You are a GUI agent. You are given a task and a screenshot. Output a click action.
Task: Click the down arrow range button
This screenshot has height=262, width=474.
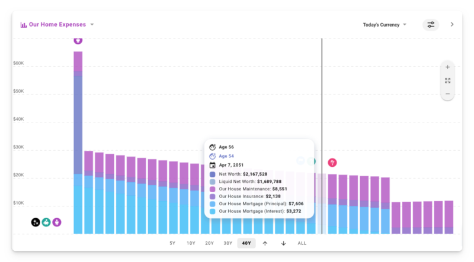pos(283,243)
